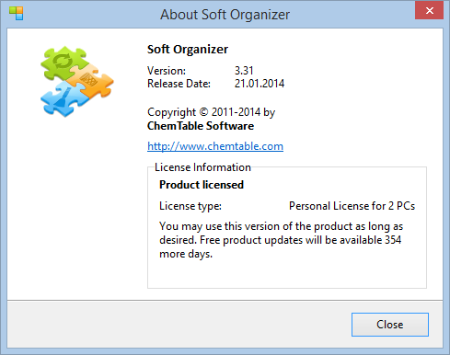Select the version number 3.31
The width and height of the screenshot is (450, 355).
click(244, 71)
